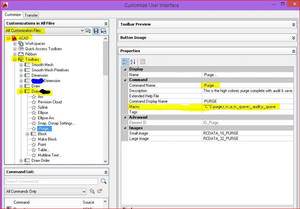The image size is (300, 209).
Task: Switch properties to categorized view
Action: click(x=125, y=62)
